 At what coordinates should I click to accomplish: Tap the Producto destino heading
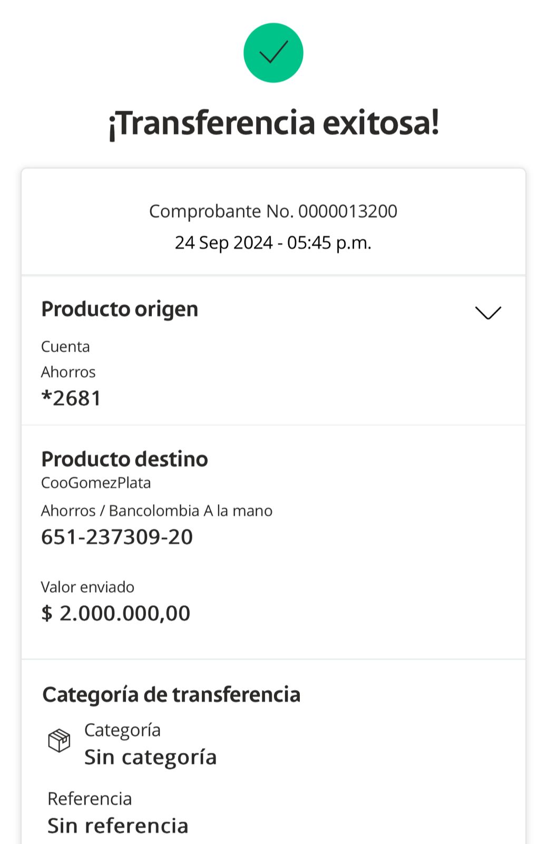click(124, 459)
